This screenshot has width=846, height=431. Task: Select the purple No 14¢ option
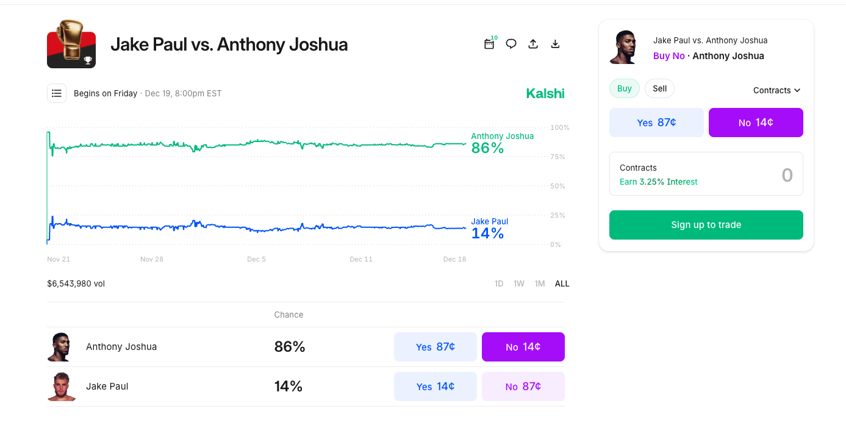756,122
